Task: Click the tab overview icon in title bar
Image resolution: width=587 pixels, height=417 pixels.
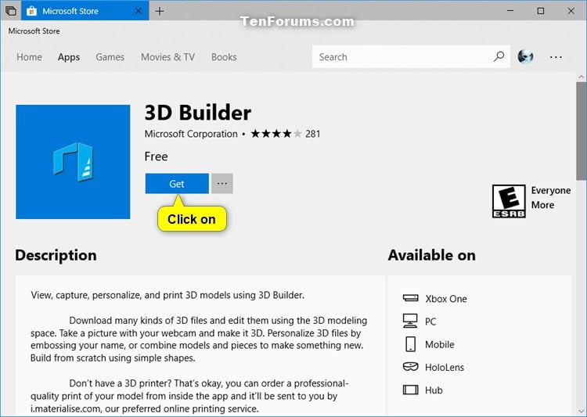Action: (10, 10)
